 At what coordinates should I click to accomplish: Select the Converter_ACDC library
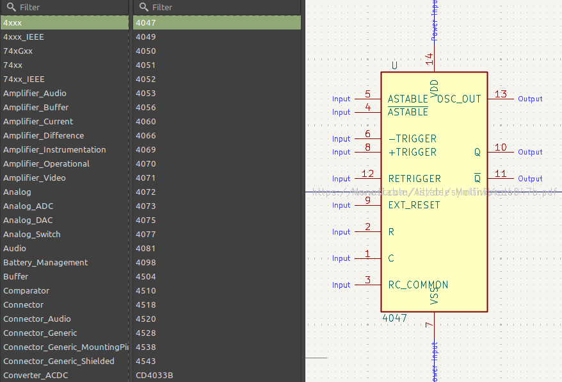tap(35, 375)
